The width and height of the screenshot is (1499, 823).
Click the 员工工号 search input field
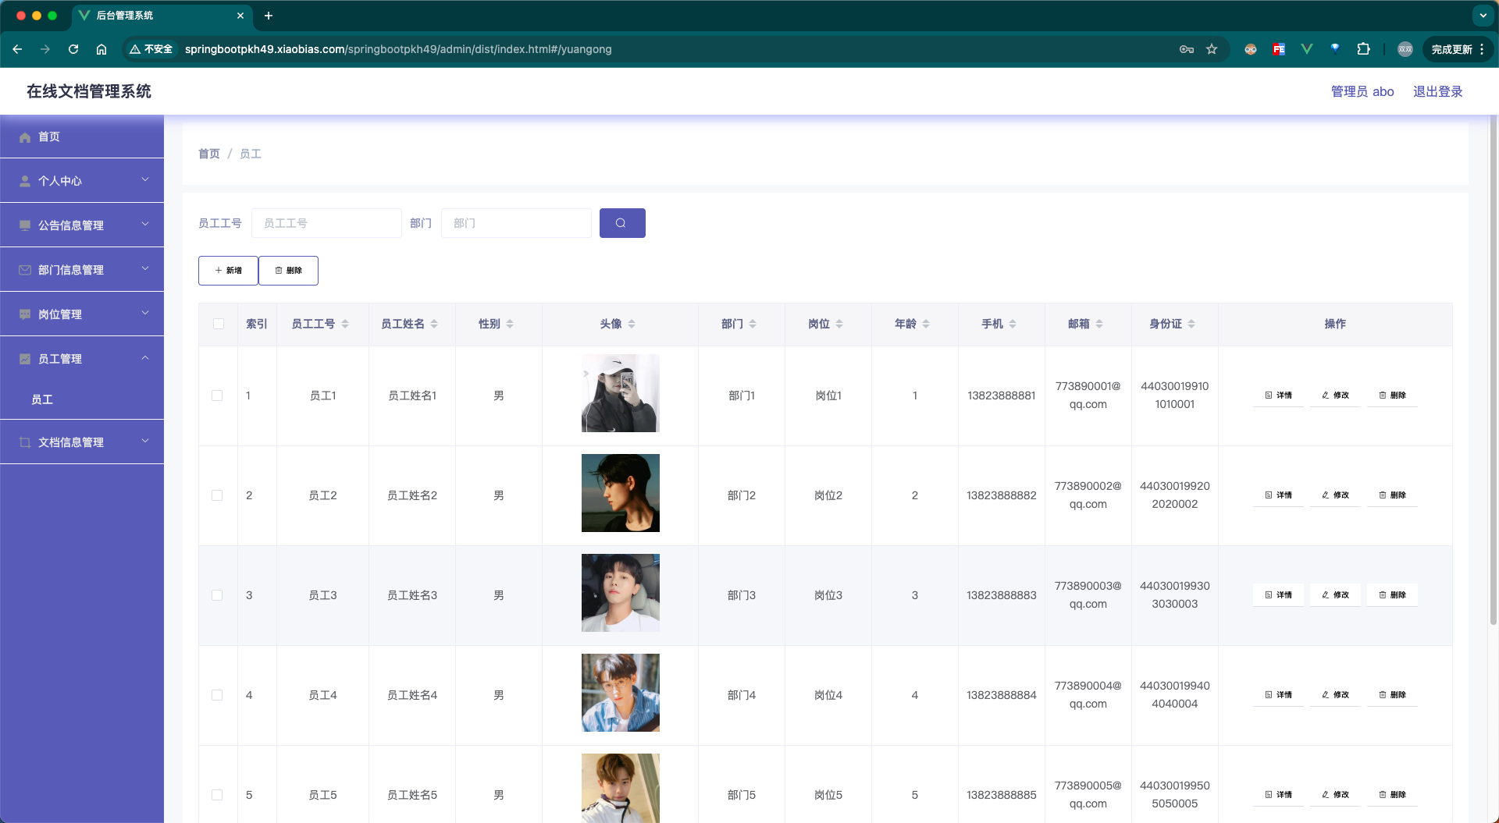click(326, 223)
